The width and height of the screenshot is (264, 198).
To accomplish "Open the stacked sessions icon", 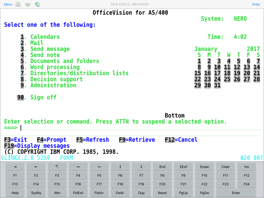I will 37,4.
